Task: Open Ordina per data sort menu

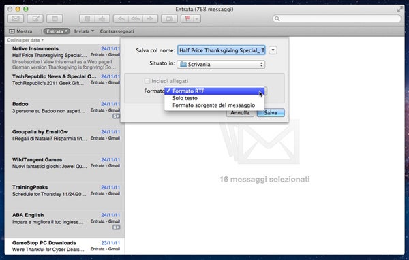Action: (x=25, y=40)
